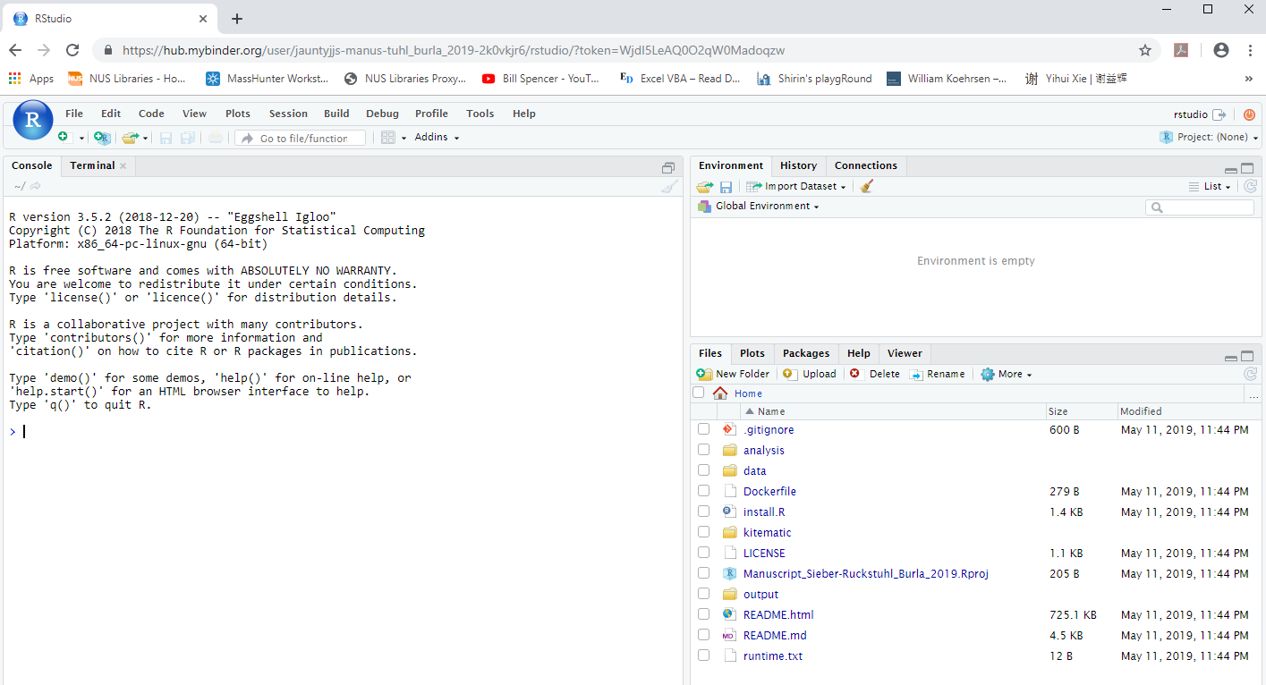
Task: Save the current workspace image
Action: pos(726,186)
